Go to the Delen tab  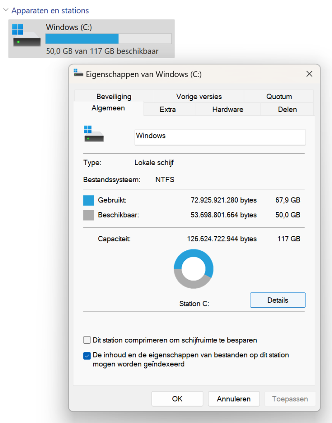tap(287, 109)
